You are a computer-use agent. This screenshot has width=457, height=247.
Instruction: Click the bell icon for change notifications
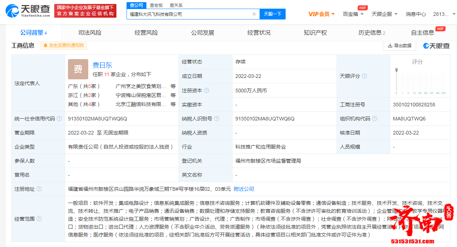pos(45,45)
